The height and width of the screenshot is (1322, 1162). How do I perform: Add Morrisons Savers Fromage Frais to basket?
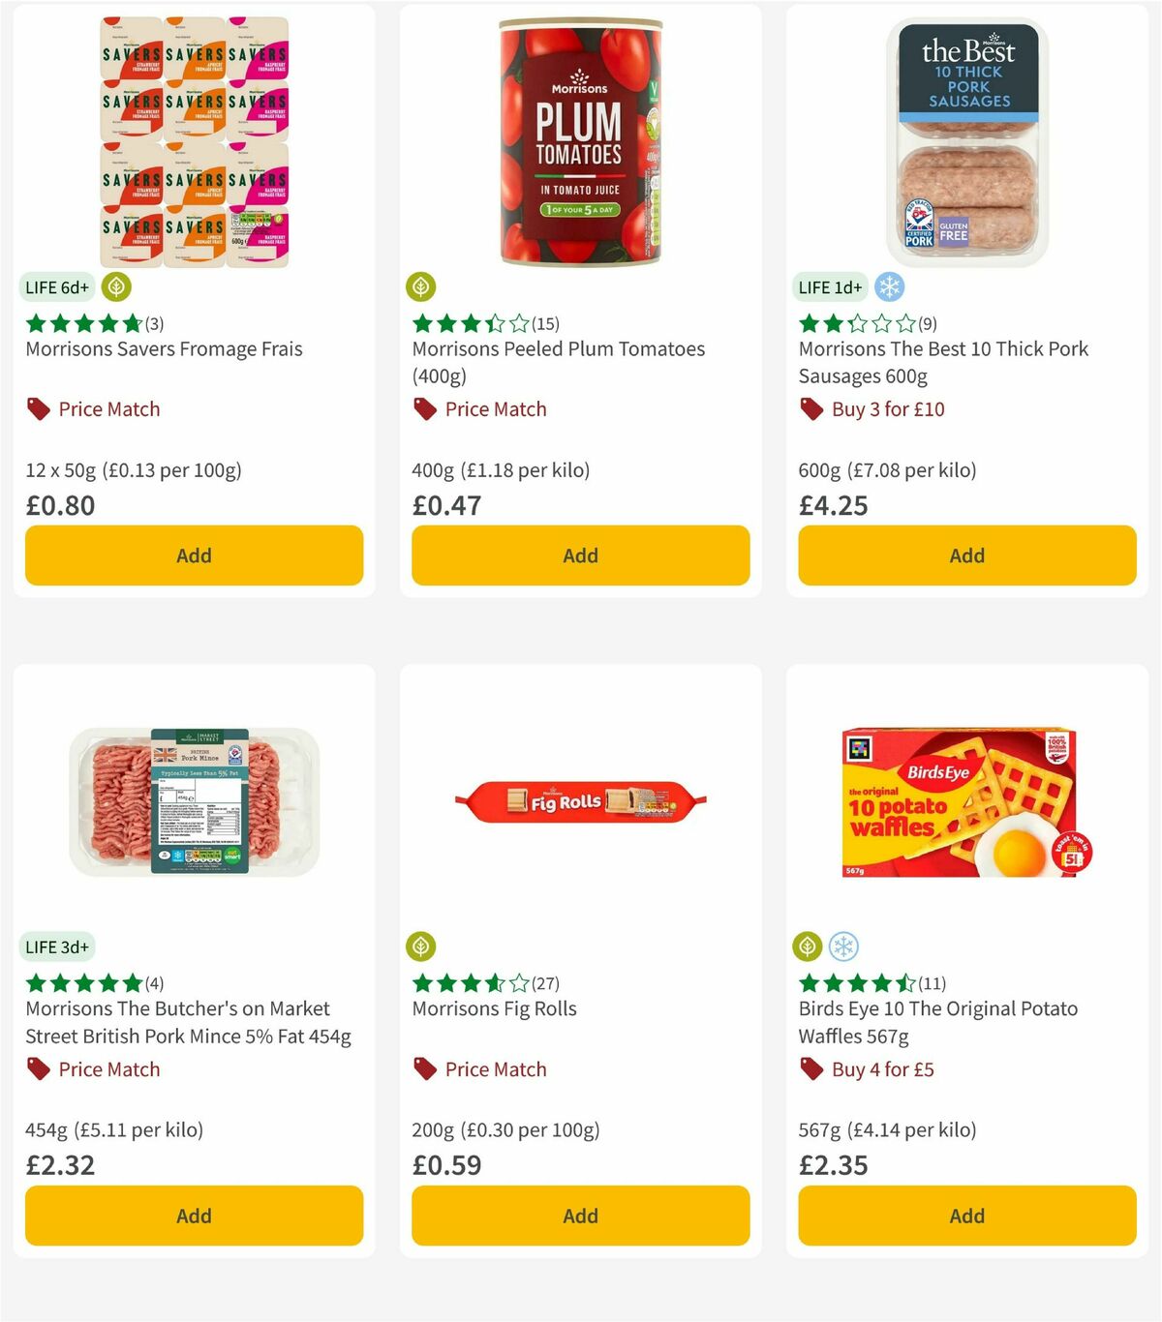coord(194,556)
